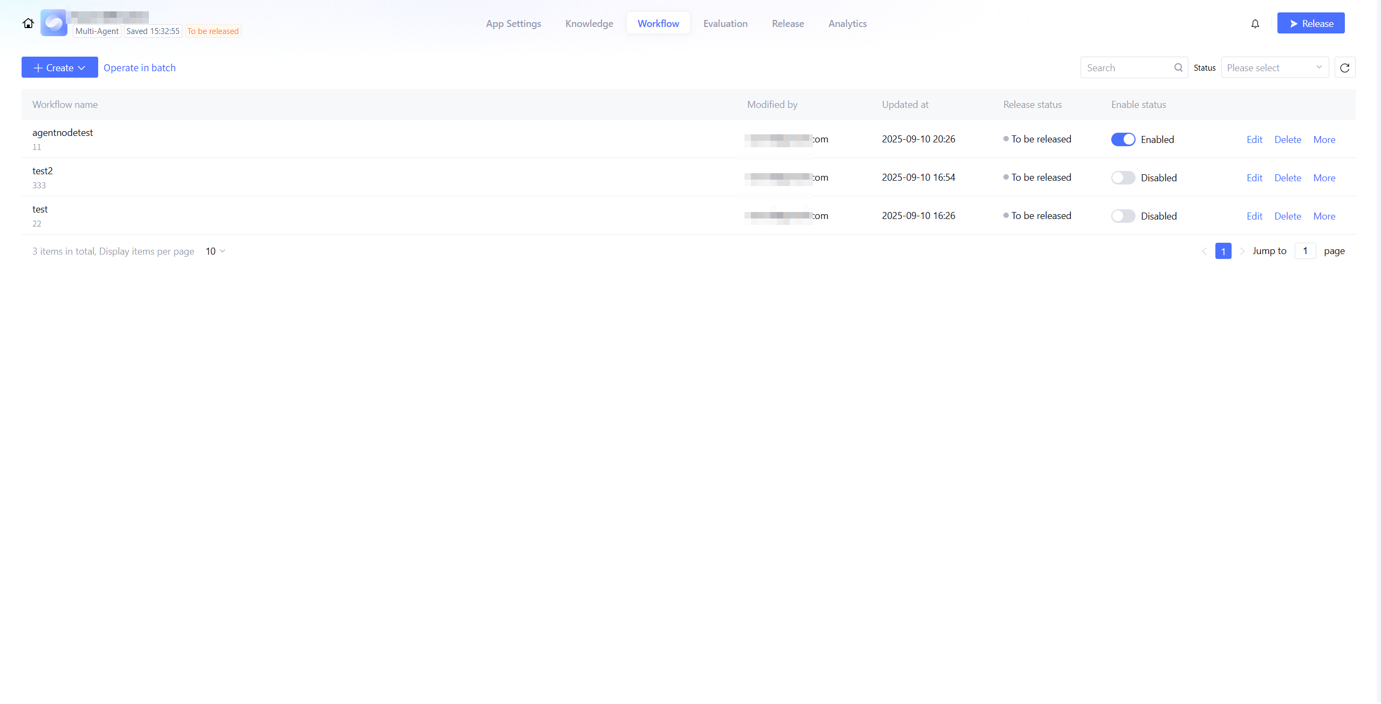Click Operate in batch link

tap(140, 68)
